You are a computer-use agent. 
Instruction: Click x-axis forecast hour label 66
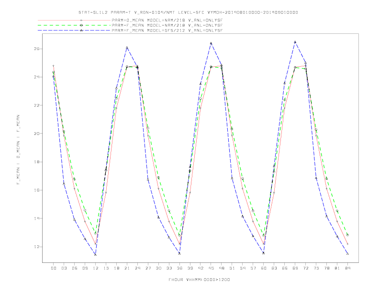tap(285, 268)
